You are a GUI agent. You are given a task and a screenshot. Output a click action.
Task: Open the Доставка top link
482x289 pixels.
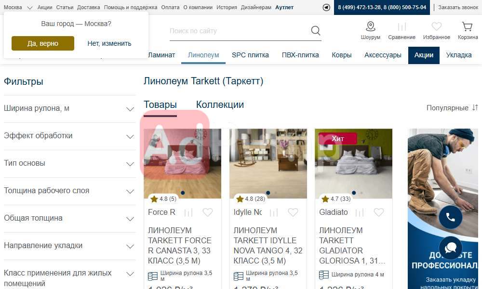89,7
